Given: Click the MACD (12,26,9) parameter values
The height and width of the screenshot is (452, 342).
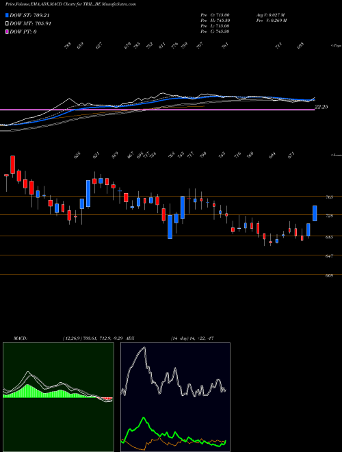Looking at the screenshot, I should tap(93, 338).
